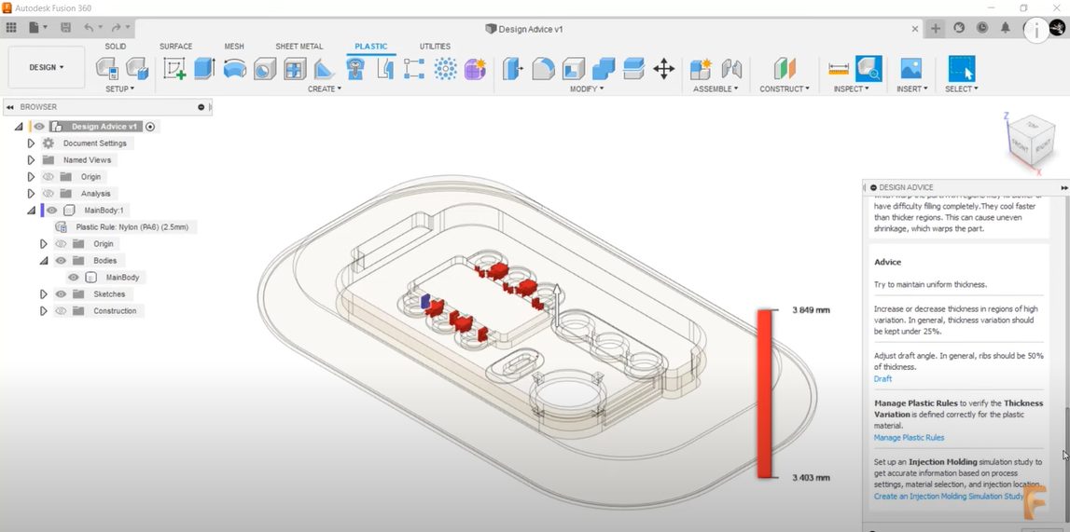The width and height of the screenshot is (1070, 532).
Task: Select the Press Pull tool
Action: coord(513,68)
